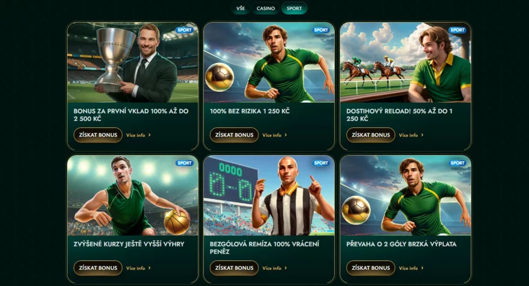Select the VŠE filter tab
Viewport: 529px width, 286px height.
point(240,8)
